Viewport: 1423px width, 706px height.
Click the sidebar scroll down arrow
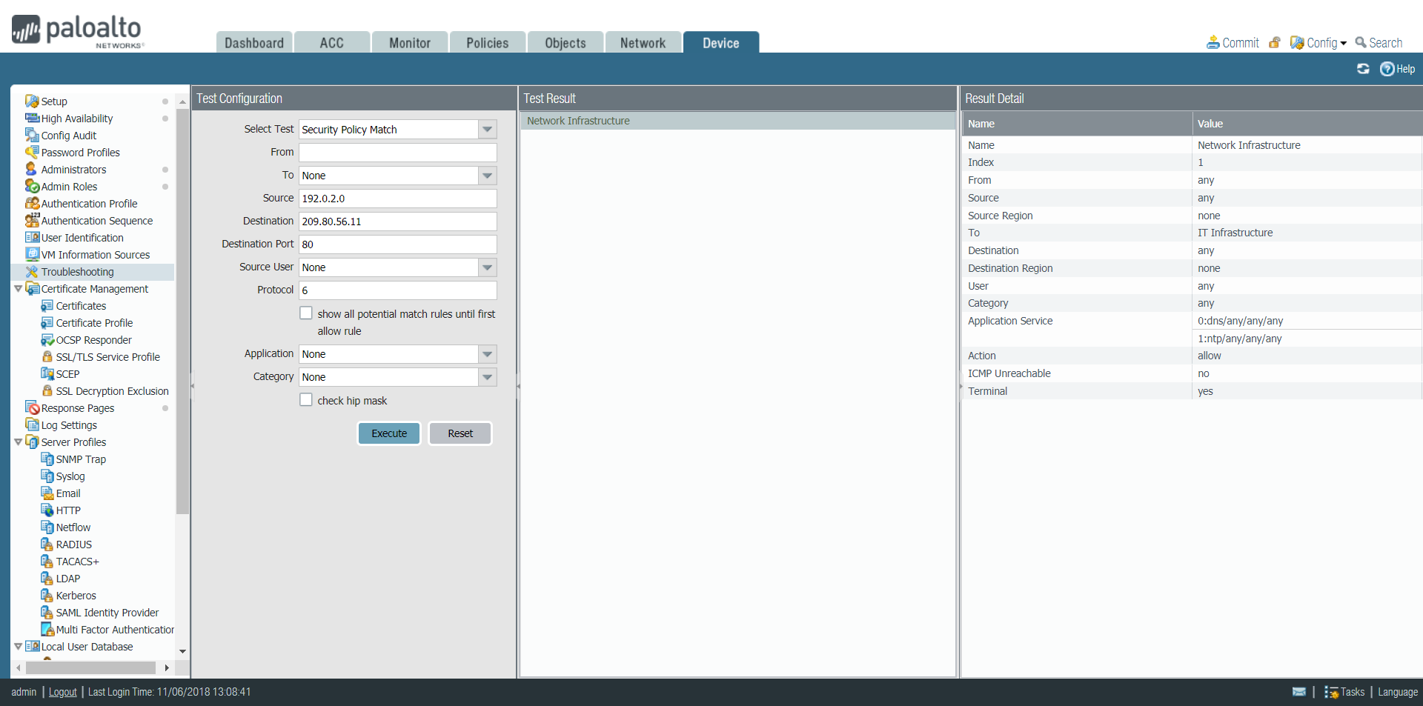coord(182,652)
